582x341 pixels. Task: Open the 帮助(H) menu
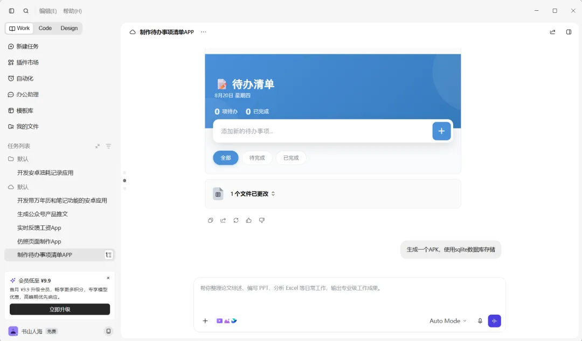[72, 11]
